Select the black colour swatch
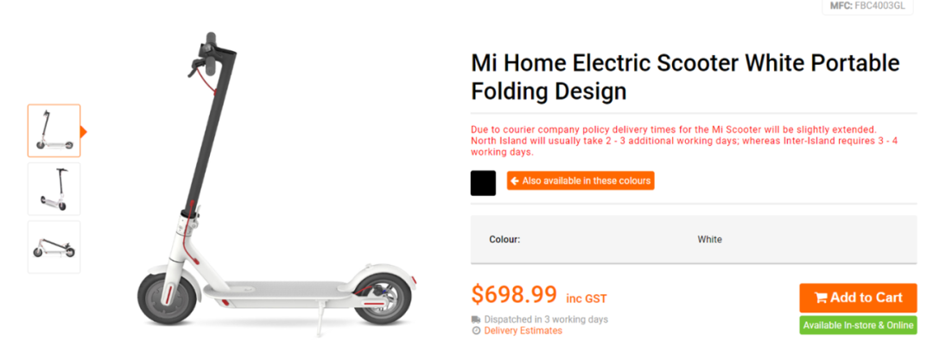This screenshot has width=933, height=359. click(x=483, y=183)
